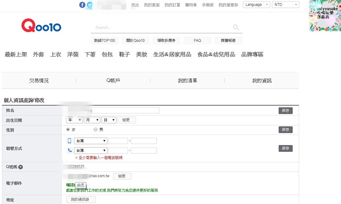Screen dimensions: 341x204
Task: Open the 品牌專區 category menu
Action: (252, 55)
